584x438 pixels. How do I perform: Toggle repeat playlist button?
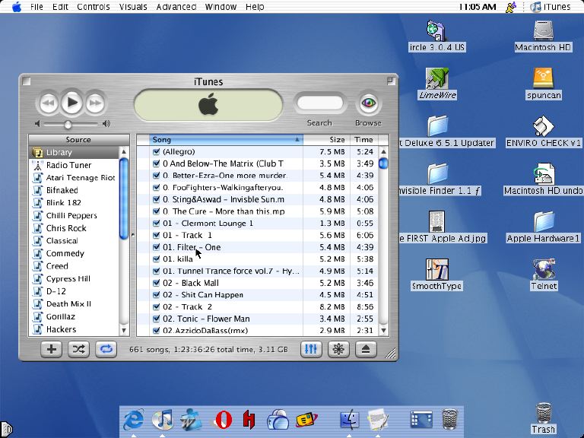106,349
